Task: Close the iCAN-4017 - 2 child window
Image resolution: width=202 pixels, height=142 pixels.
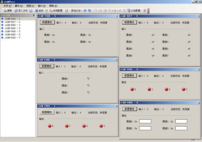Action: tap(199, 16)
